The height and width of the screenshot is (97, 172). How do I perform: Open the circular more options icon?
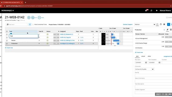pyautogui.click(x=39, y=18)
